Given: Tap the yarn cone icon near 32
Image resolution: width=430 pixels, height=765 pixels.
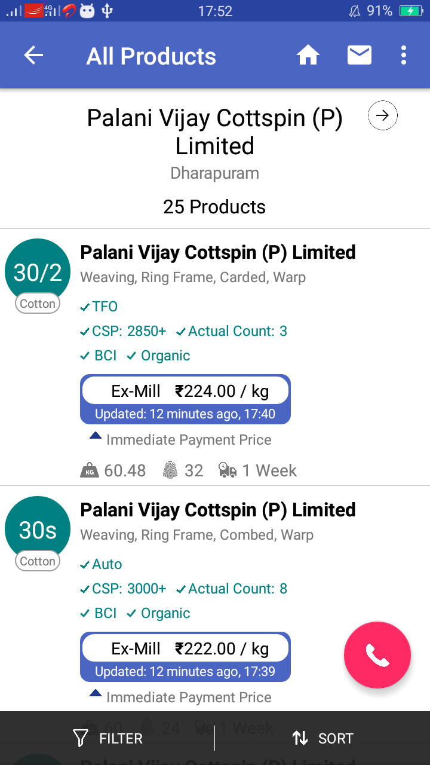Looking at the screenshot, I should coord(170,470).
